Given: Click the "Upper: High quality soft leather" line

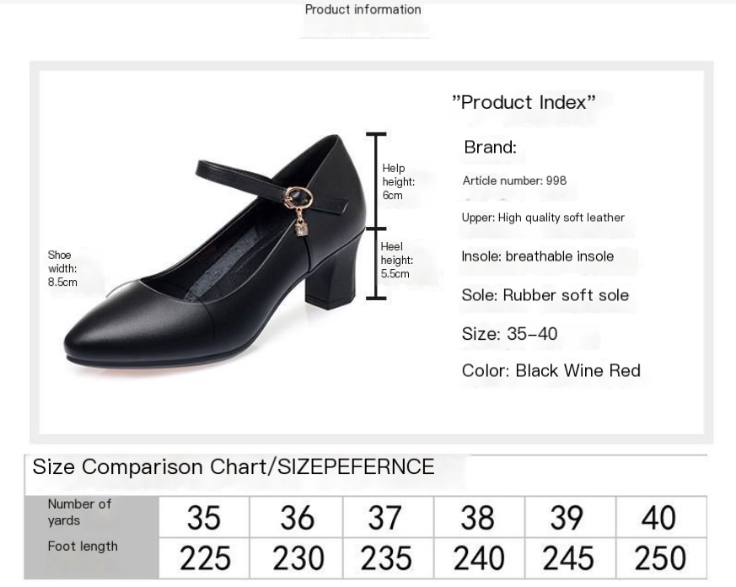Looking at the screenshot, I should click(x=543, y=218).
